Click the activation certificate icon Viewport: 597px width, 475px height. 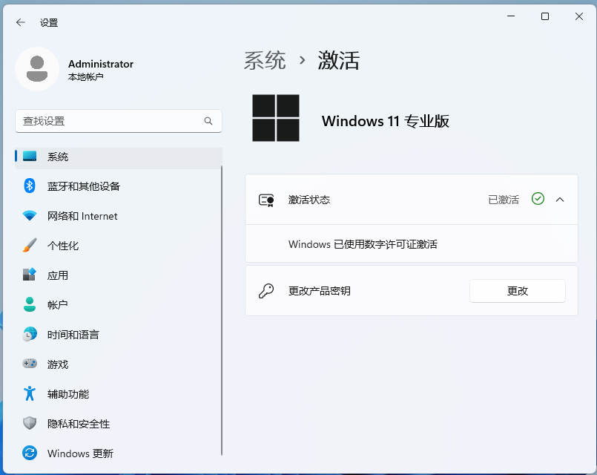(x=266, y=200)
